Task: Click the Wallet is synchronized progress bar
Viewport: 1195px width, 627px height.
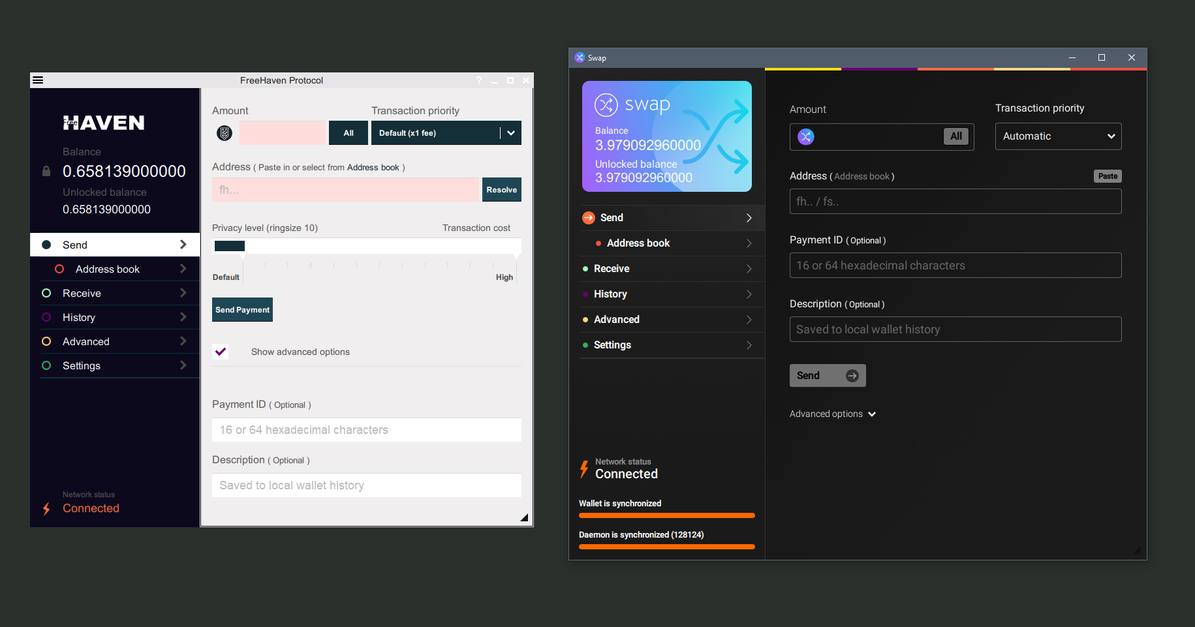Action: [x=667, y=515]
